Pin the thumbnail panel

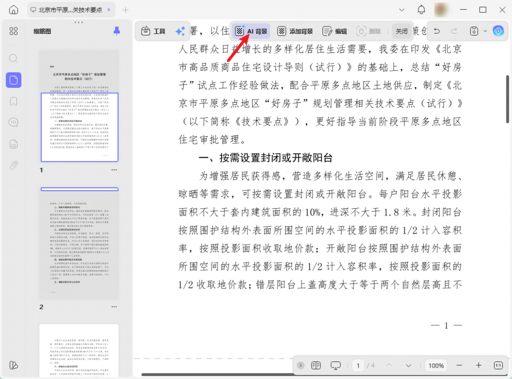tap(116, 31)
